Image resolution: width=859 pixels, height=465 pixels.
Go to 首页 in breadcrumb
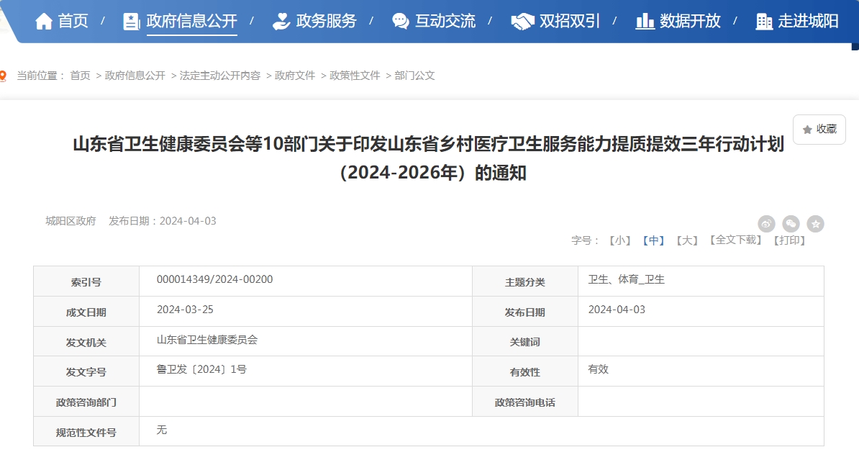[x=80, y=76]
